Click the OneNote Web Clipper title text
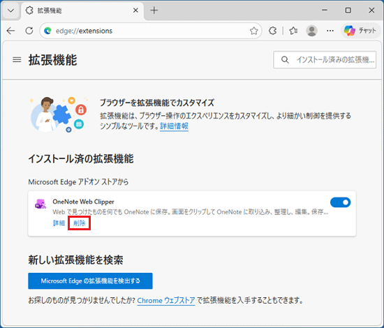Screen dimensions: 384x328 pos(83,202)
